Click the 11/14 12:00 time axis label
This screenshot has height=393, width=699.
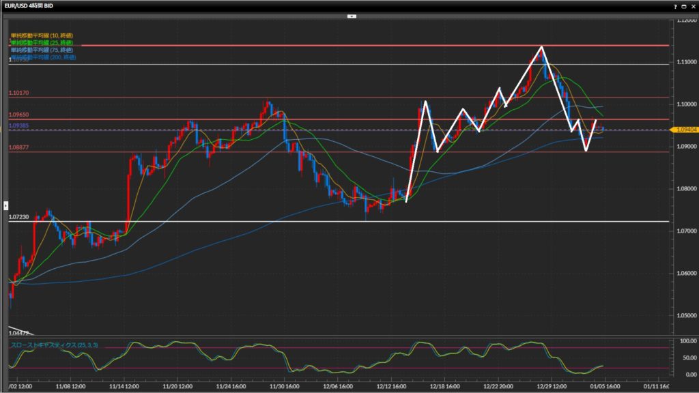pyautogui.click(x=126, y=385)
